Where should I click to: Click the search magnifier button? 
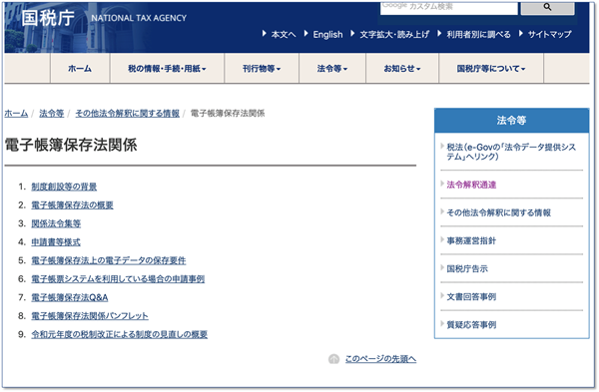(x=547, y=8)
